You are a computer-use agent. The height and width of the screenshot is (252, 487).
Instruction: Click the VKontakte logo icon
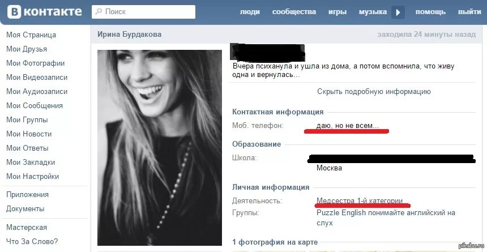(14, 12)
